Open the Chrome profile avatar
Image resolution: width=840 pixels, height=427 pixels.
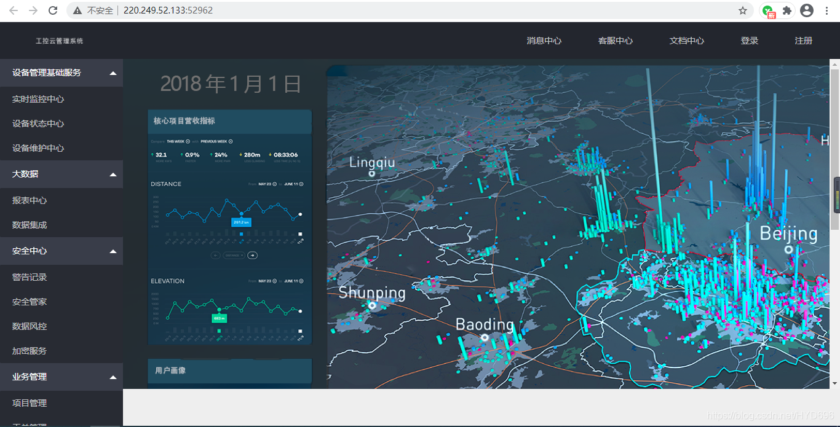807,10
